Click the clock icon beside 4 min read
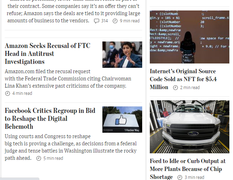This screenshot has width=233, height=180. tap(8, 93)
